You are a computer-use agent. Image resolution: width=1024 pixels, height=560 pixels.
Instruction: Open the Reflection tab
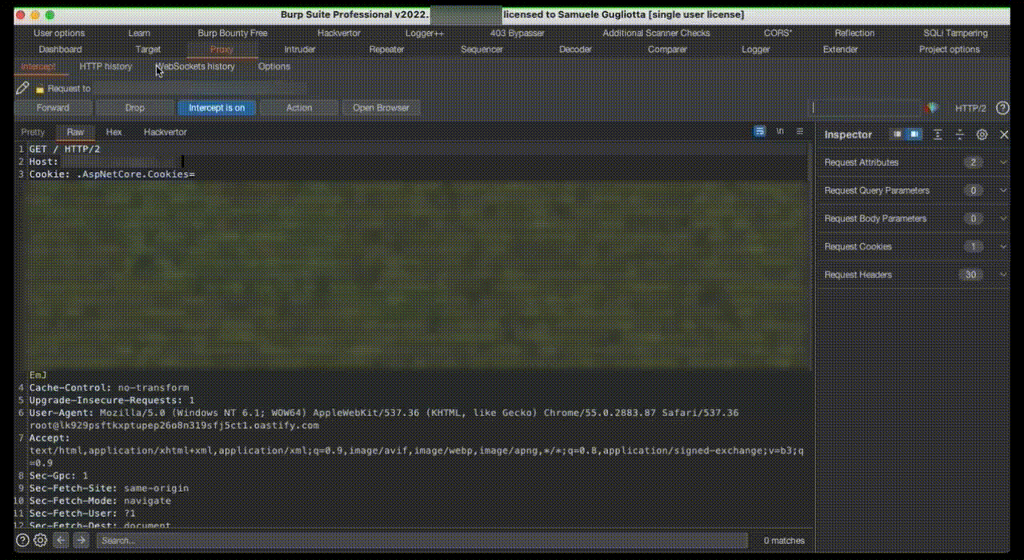point(854,34)
